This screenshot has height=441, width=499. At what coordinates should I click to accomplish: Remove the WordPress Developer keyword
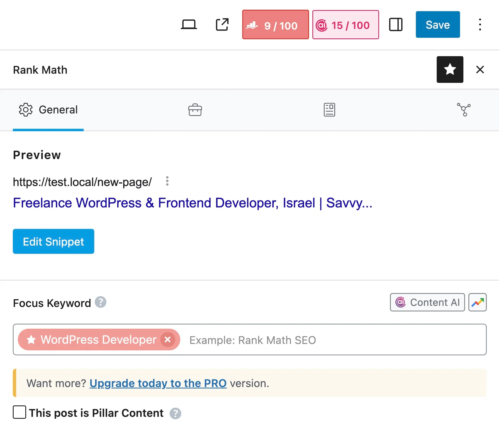(167, 340)
